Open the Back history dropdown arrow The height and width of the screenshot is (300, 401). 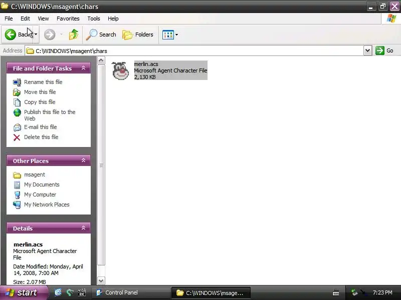(x=36, y=34)
